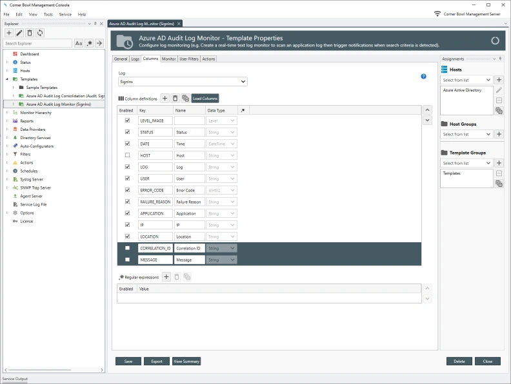Screen dimensions: 511x384
Task: Copy the selected column definition
Action: click(x=185, y=99)
